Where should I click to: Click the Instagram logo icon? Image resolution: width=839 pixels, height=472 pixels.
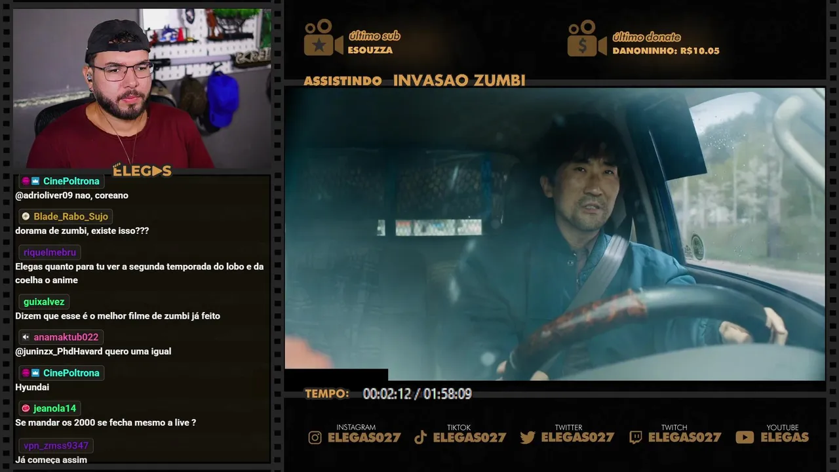click(315, 437)
